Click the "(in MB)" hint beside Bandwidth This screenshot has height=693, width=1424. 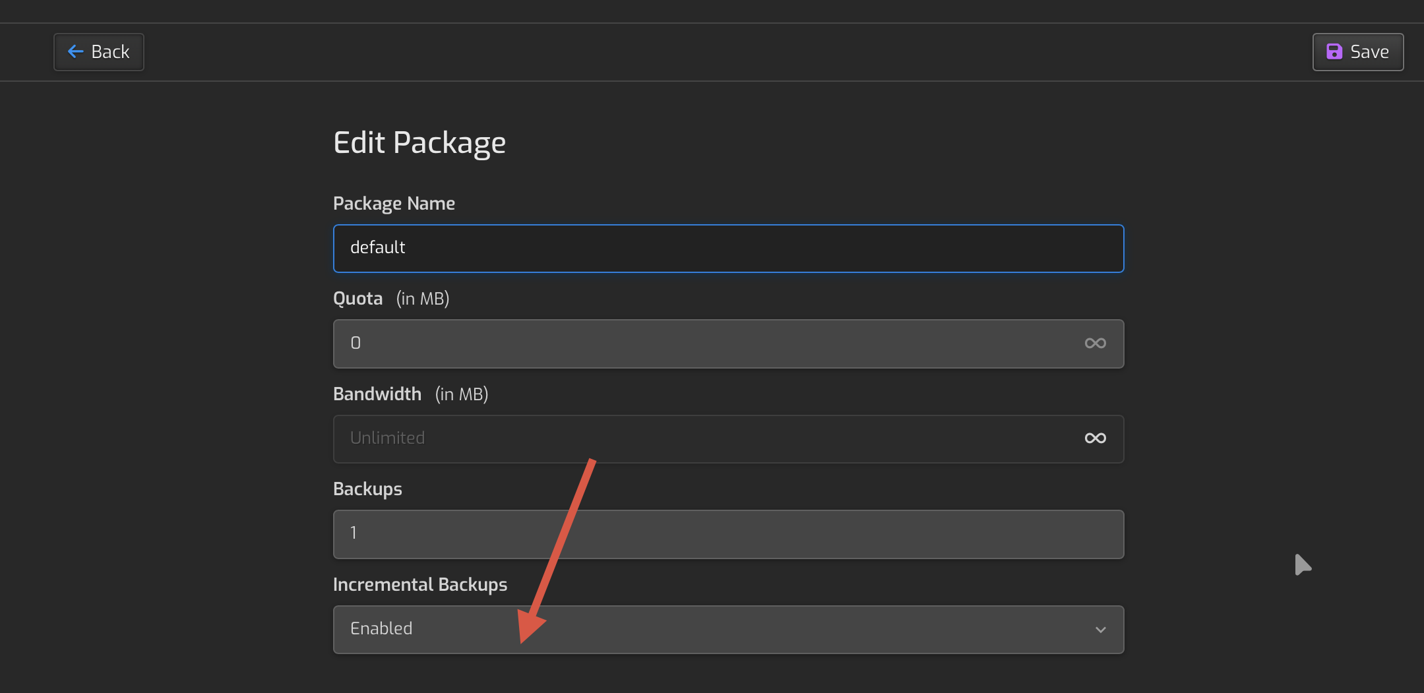462,394
